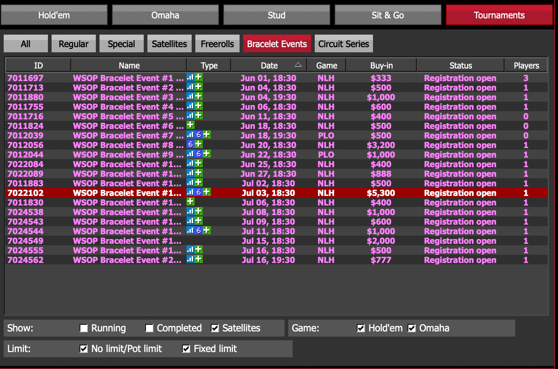Screen dimensions: 558x369
Task: Click the blue 6 icon in row 7012056
Action: (190, 144)
